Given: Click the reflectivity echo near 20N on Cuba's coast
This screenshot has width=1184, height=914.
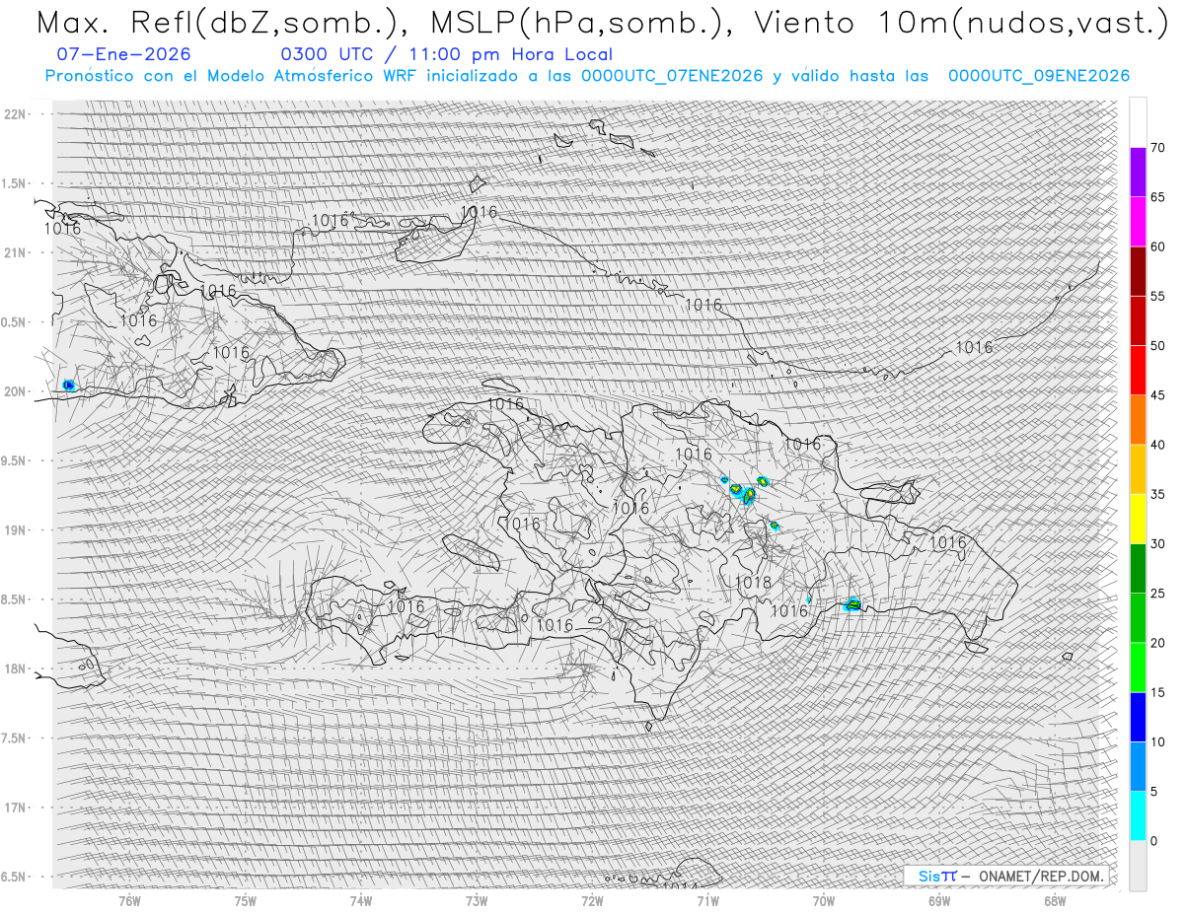Looking at the screenshot, I should pyautogui.click(x=68, y=386).
